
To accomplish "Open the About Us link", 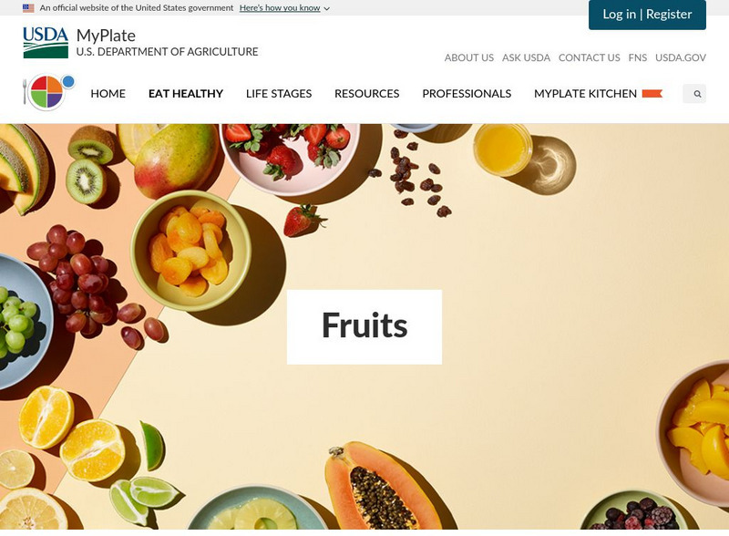I will tap(469, 57).
